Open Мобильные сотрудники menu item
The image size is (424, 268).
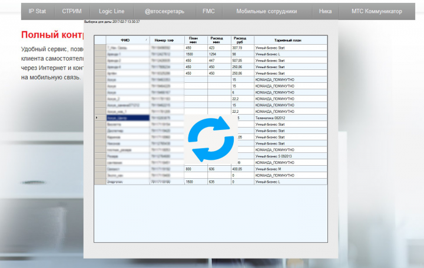pos(267,11)
